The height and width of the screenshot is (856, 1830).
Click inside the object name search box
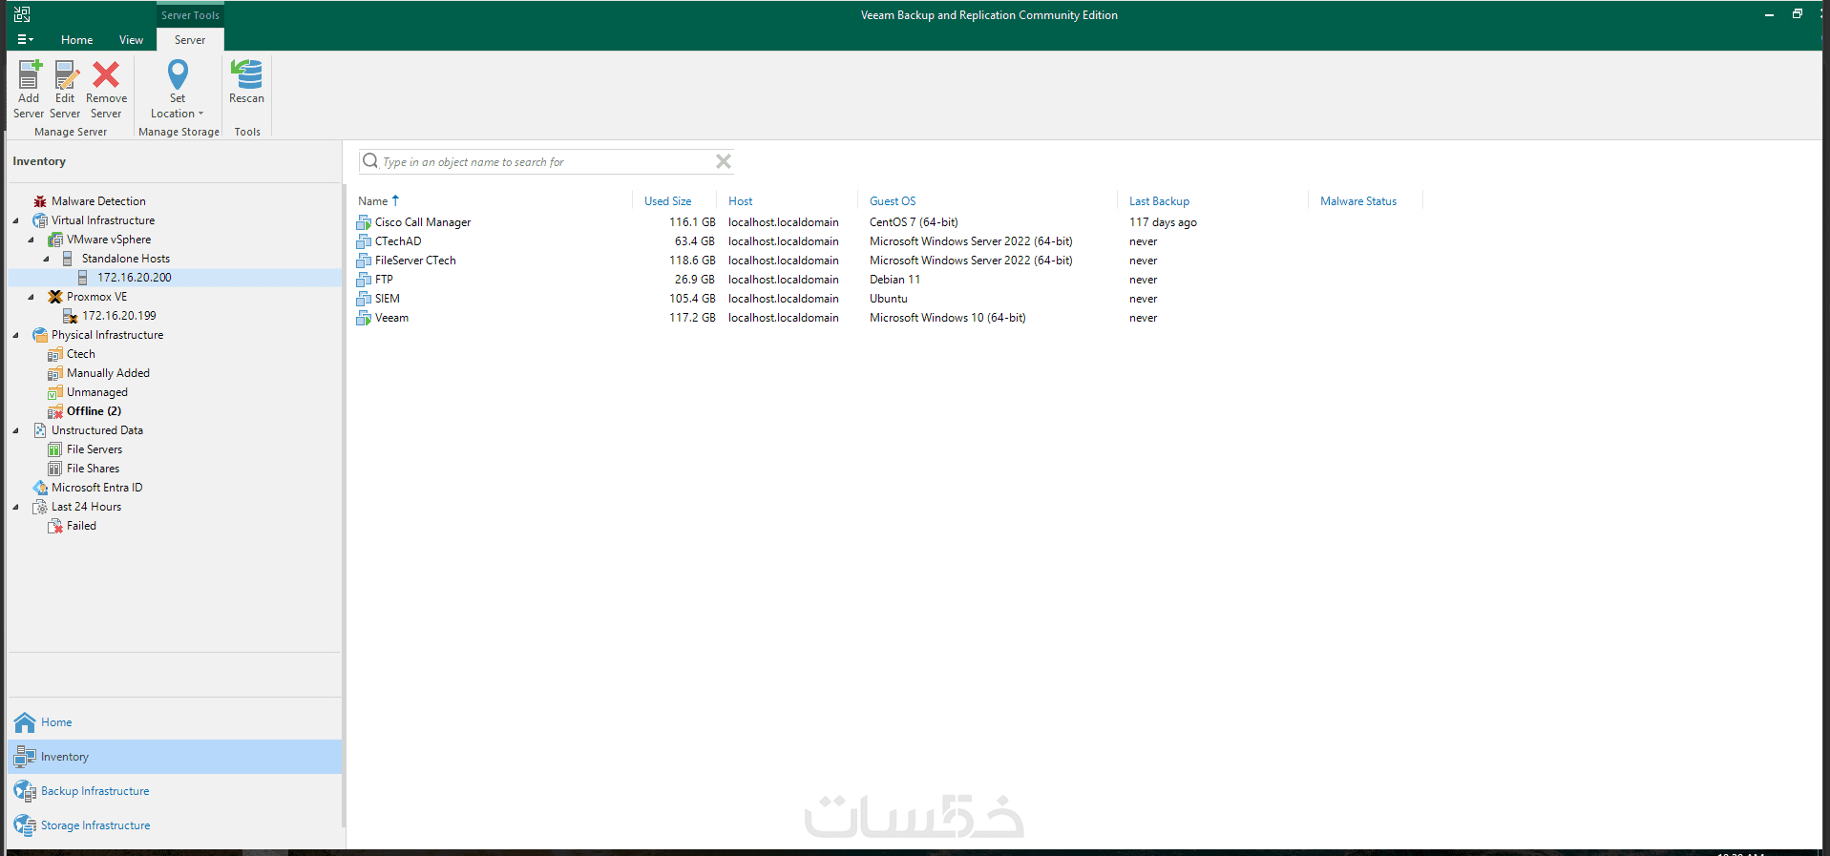pos(547,162)
